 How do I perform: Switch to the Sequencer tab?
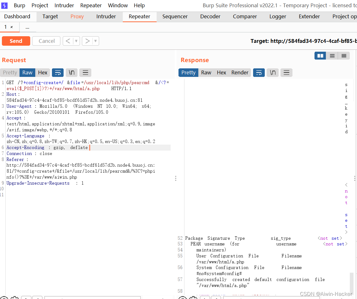pos(175,17)
